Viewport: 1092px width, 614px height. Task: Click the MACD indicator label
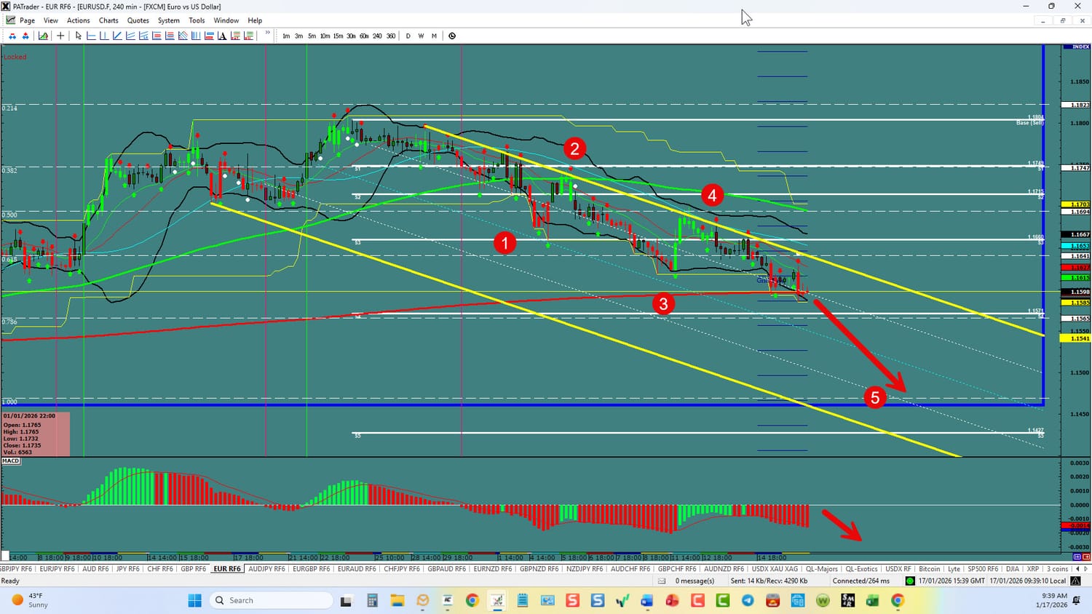coord(11,460)
